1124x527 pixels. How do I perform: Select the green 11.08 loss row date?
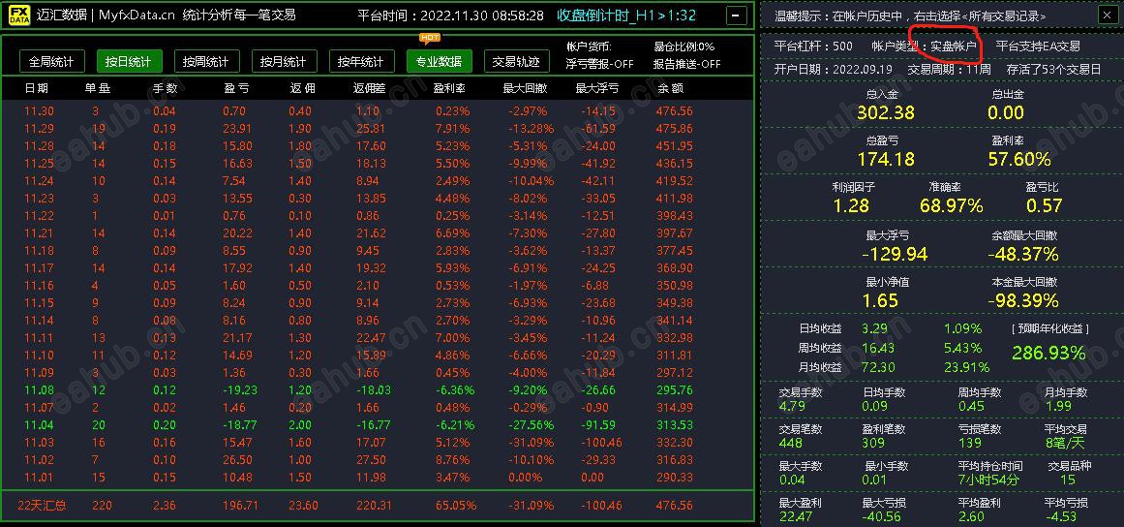click(x=39, y=390)
